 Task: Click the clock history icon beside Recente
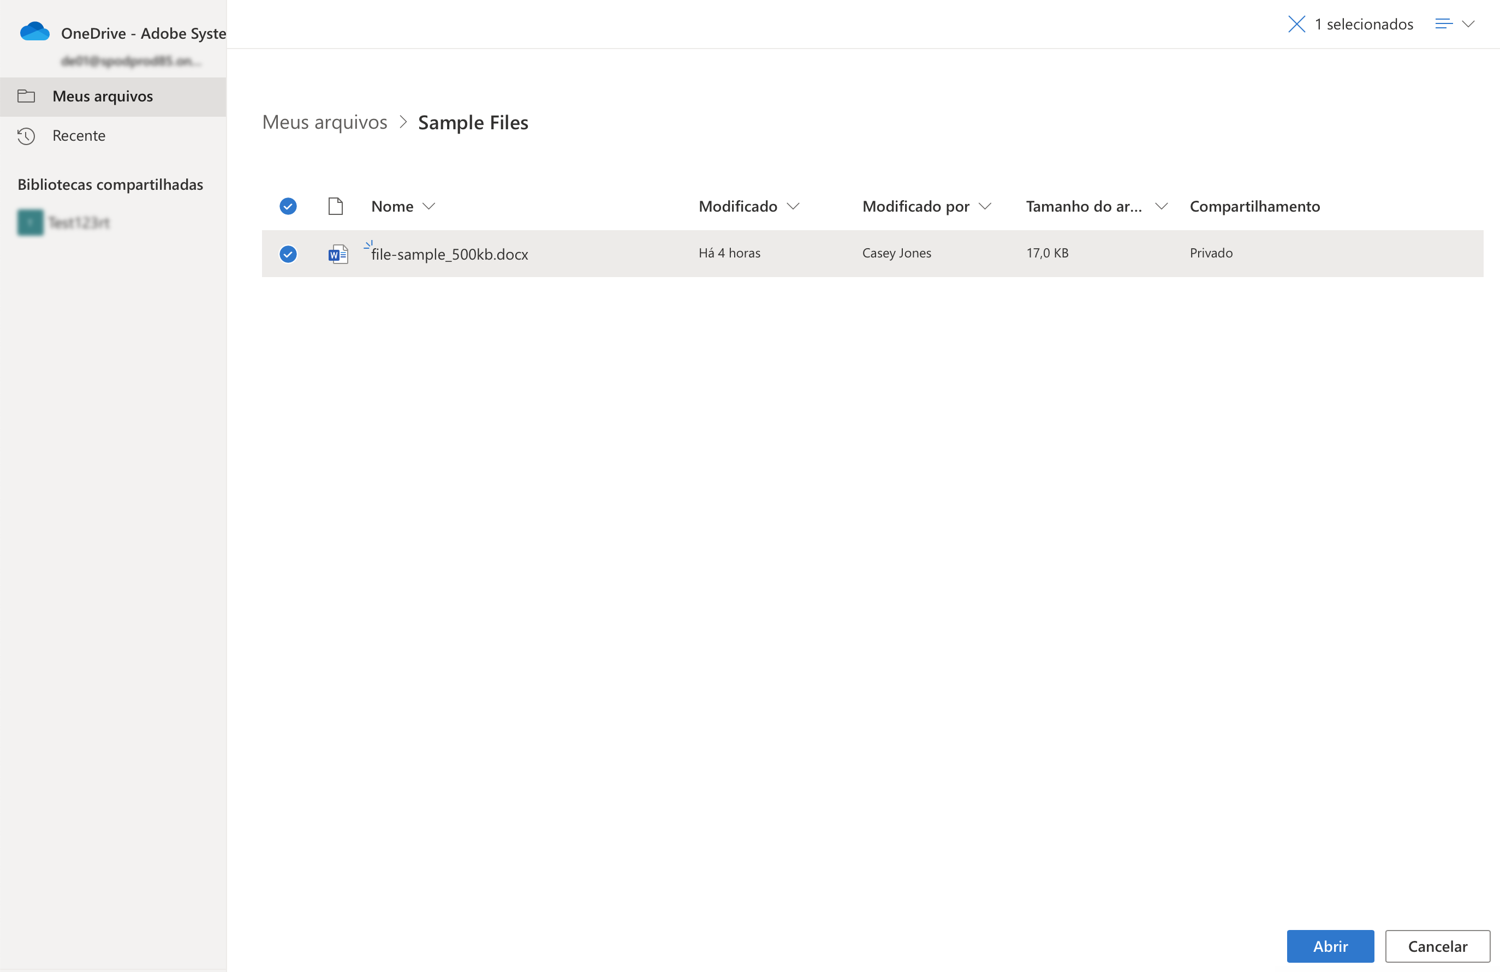[26, 136]
